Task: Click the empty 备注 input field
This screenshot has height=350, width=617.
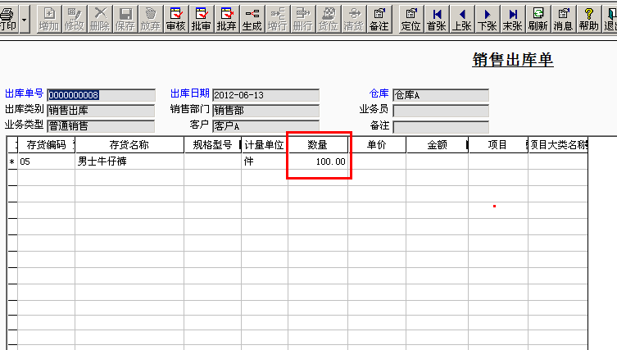Action: pos(441,127)
